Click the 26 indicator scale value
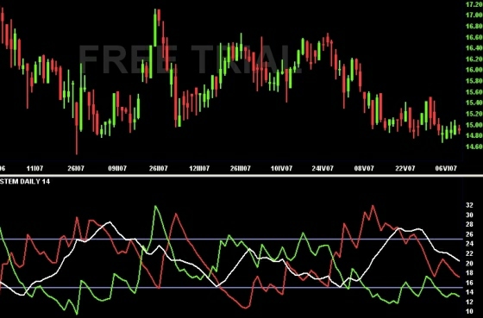This screenshot has height=318, width=483. point(469,234)
